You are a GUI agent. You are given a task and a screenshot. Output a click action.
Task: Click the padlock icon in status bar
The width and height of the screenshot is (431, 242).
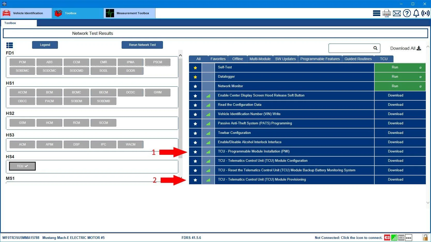point(425,237)
